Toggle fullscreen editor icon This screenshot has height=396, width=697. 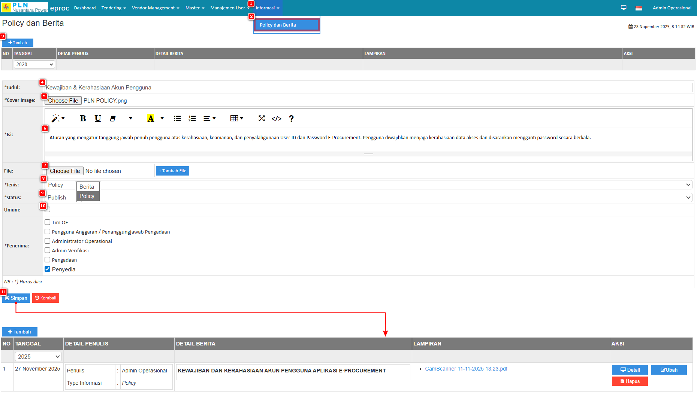262,119
